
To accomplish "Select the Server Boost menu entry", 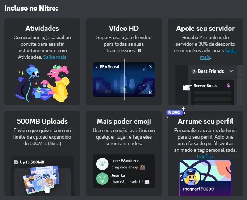I will [x=212, y=86].
